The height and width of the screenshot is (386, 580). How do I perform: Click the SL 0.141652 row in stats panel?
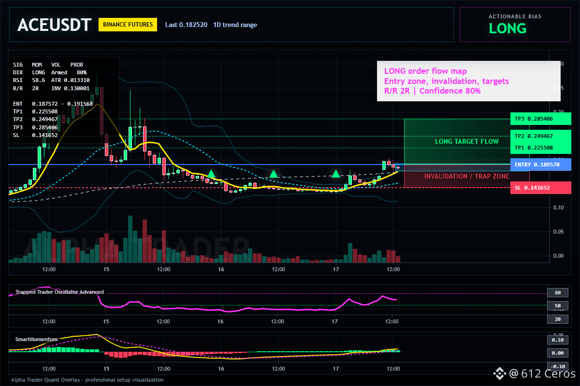(x=35, y=135)
